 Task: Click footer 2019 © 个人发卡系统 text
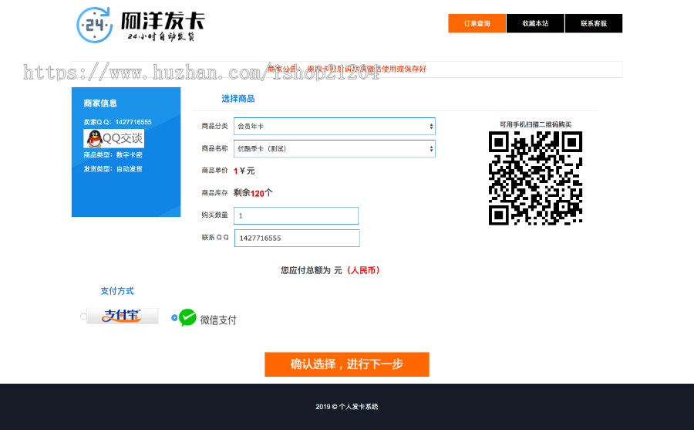pos(347,407)
